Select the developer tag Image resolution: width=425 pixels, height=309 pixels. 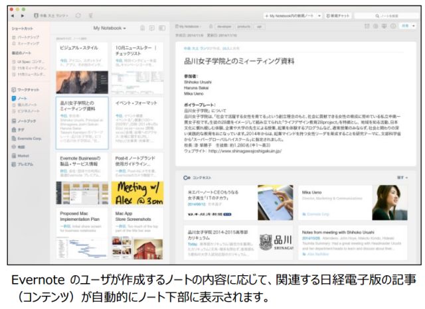coord(224,27)
